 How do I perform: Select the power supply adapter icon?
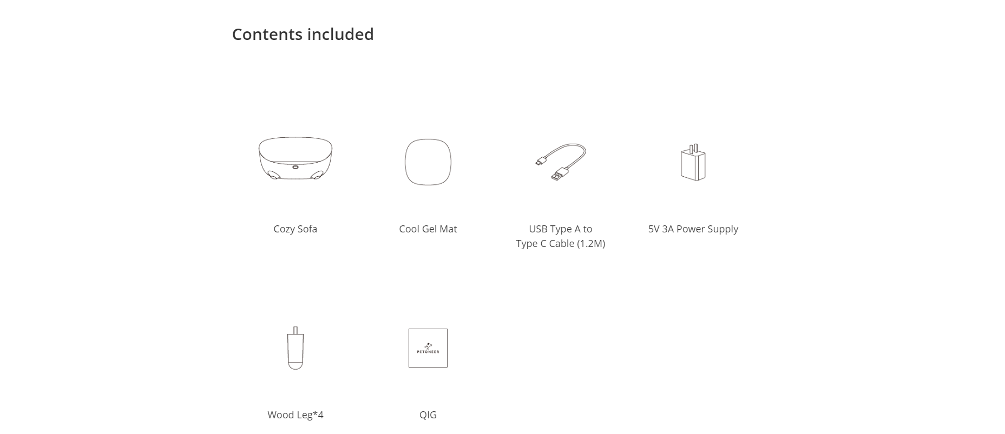(x=693, y=162)
